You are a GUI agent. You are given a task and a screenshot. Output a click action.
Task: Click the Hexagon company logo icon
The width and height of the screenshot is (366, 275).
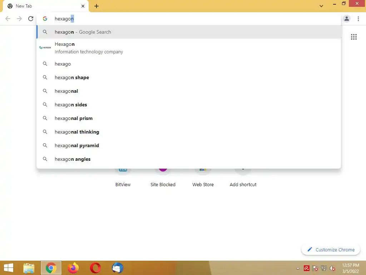[45, 48]
